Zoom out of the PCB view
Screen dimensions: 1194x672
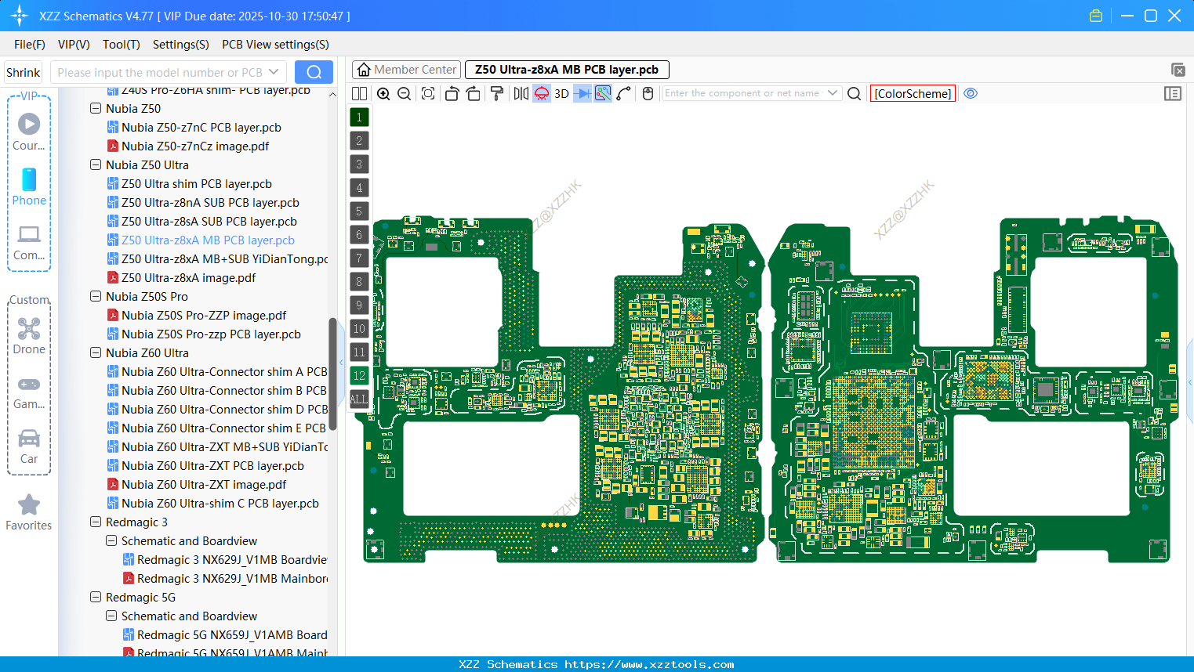tap(403, 93)
